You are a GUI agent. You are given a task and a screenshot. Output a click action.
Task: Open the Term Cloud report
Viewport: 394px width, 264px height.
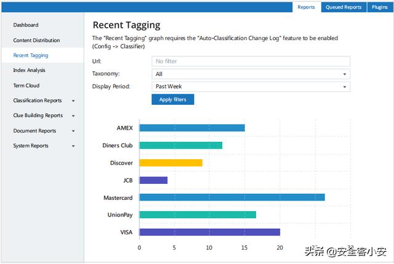26,85
